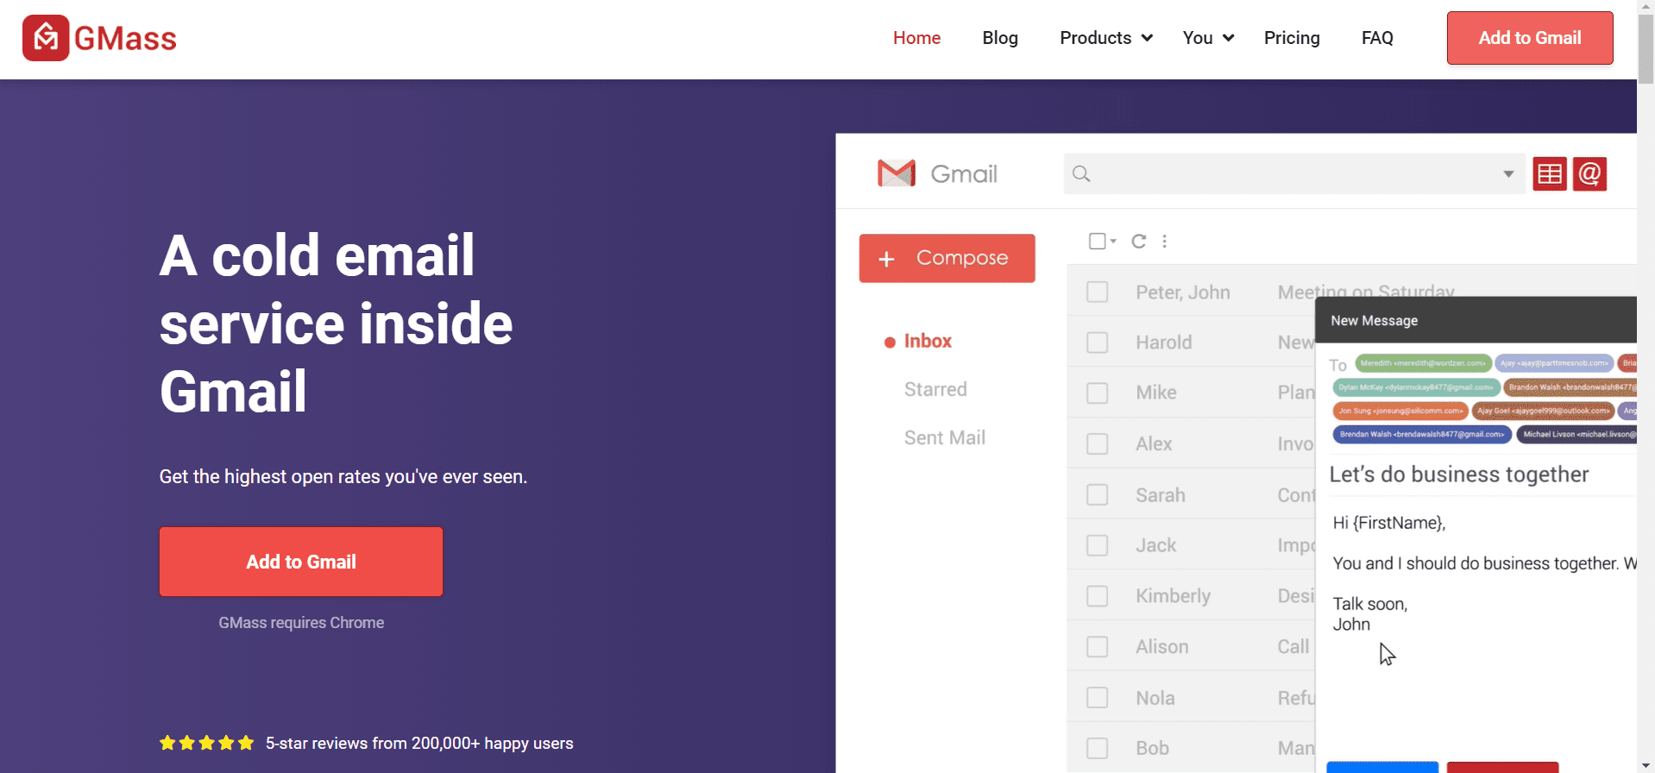The width and height of the screenshot is (1655, 773).
Task: Click the Meredith recipient chip
Action: 1423,363
